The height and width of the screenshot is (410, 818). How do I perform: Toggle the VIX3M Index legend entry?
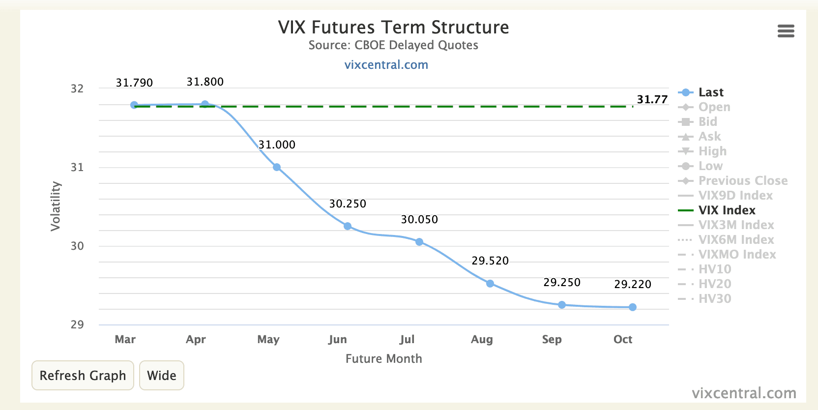click(736, 225)
